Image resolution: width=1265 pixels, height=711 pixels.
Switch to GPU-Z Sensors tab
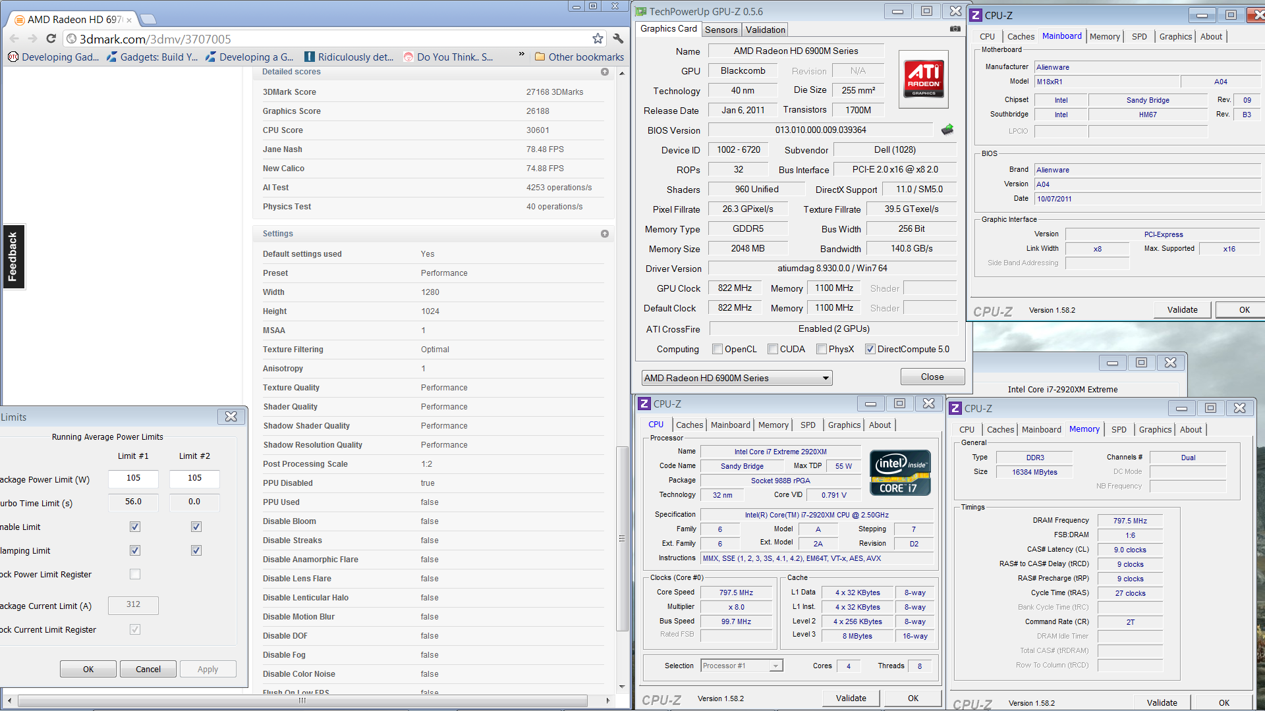click(721, 30)
